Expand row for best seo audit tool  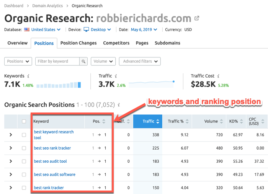[11, 161]
